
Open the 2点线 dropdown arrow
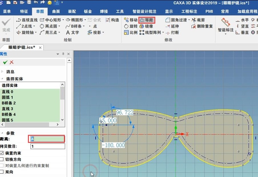point(34,26)
